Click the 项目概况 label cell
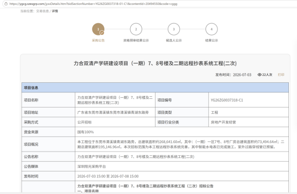Screen dimensions: 297x194 (x=48, y=144)
